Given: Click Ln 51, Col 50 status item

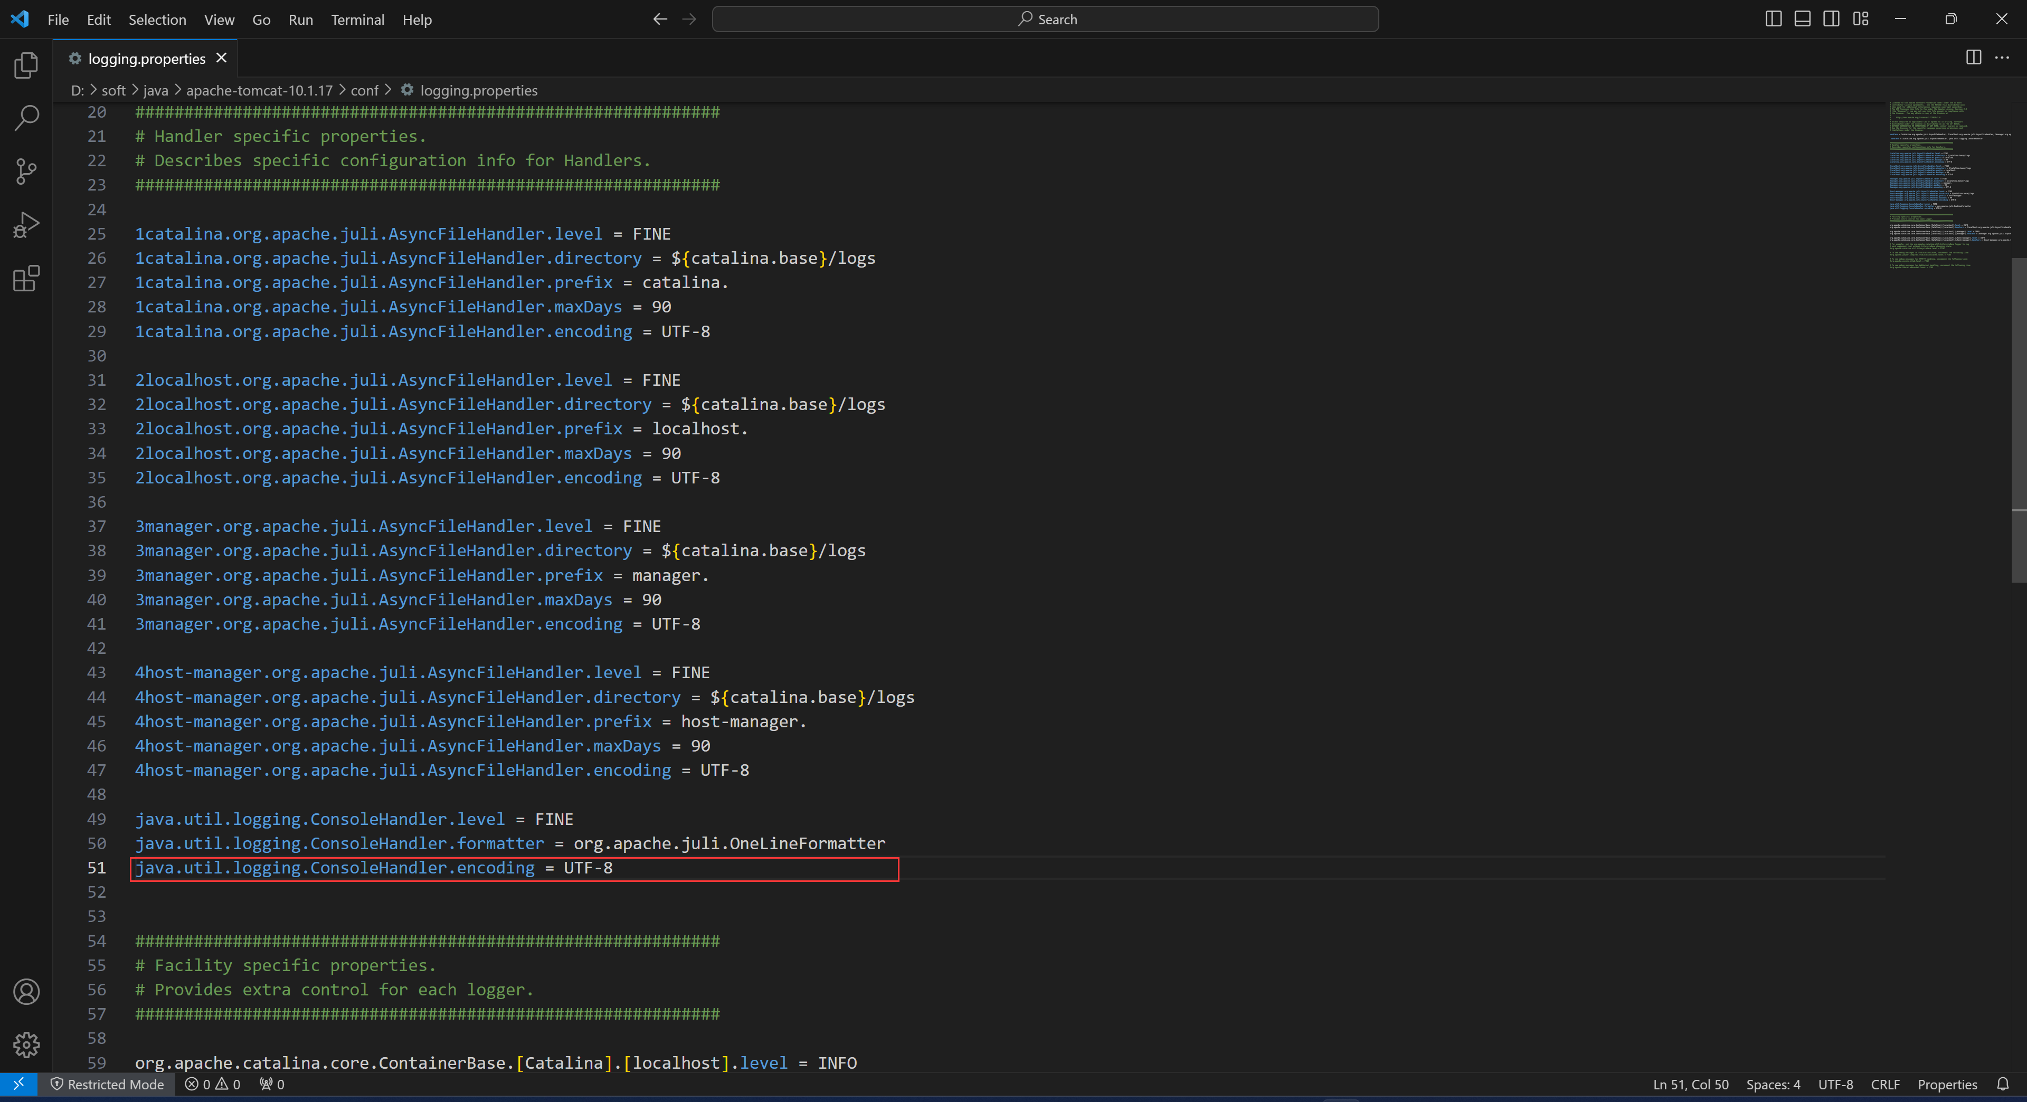Looking at the screenshot, I should tap(1690, 1084).
